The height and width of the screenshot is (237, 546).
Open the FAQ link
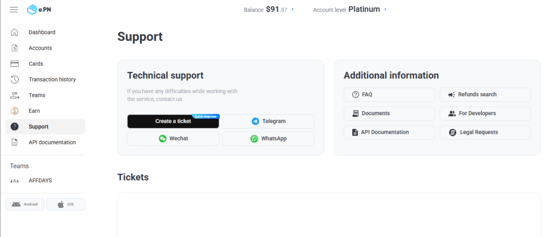tap(389, 95)
